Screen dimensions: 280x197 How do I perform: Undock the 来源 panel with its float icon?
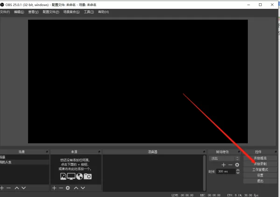point(99,152)
